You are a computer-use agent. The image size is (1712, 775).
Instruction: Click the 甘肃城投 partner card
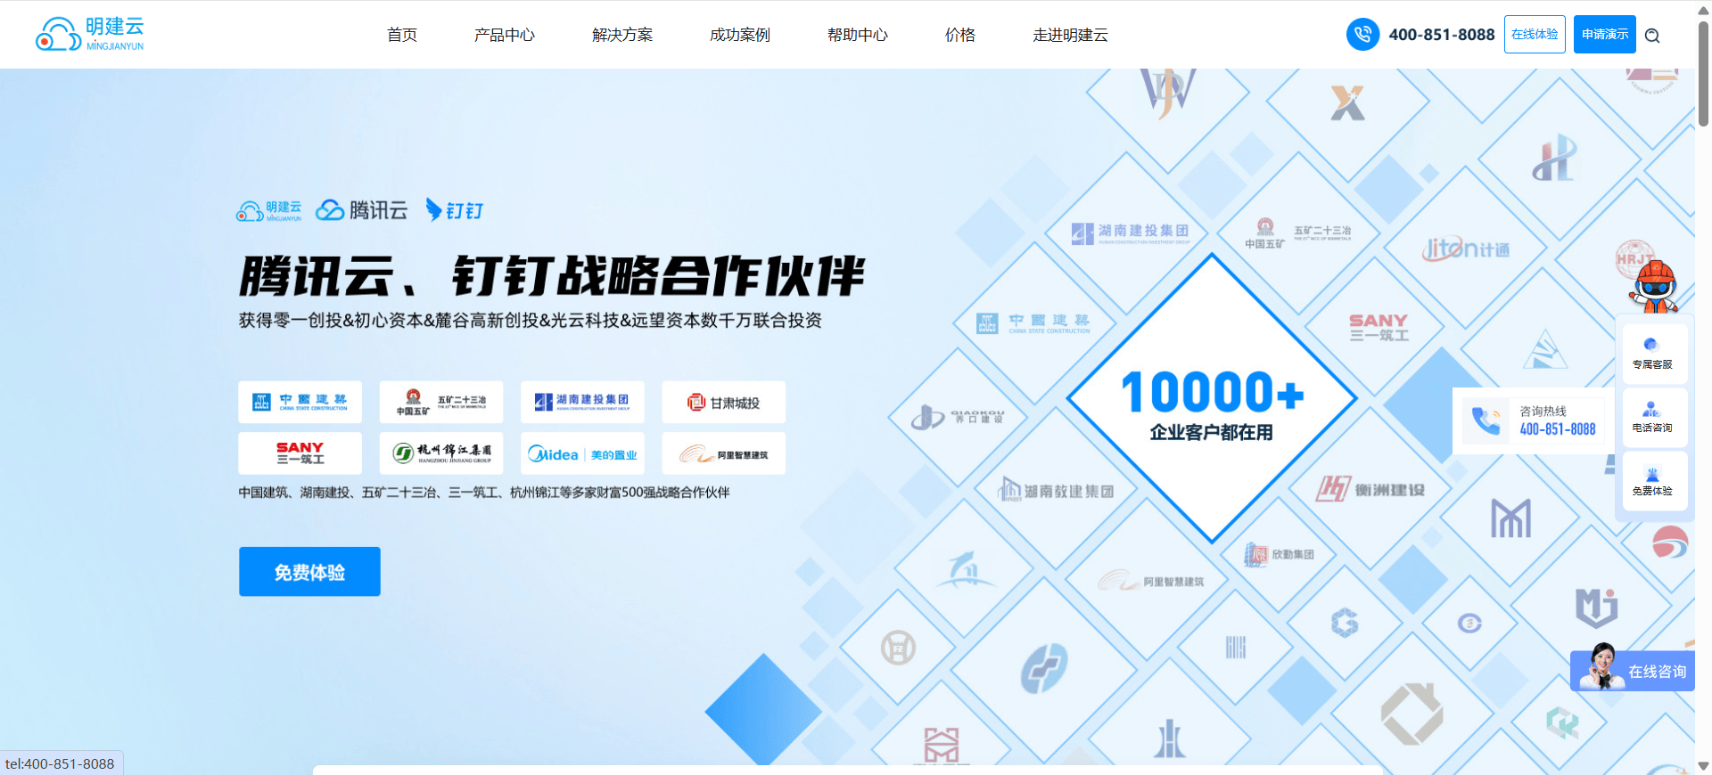(723, 402)
